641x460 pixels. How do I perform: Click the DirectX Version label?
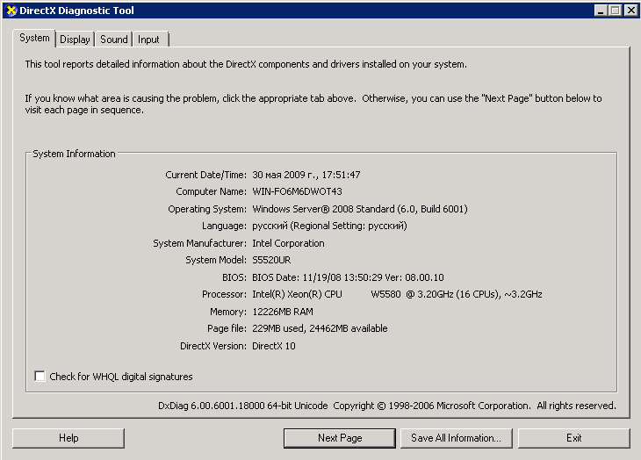[x=213, y=346]
